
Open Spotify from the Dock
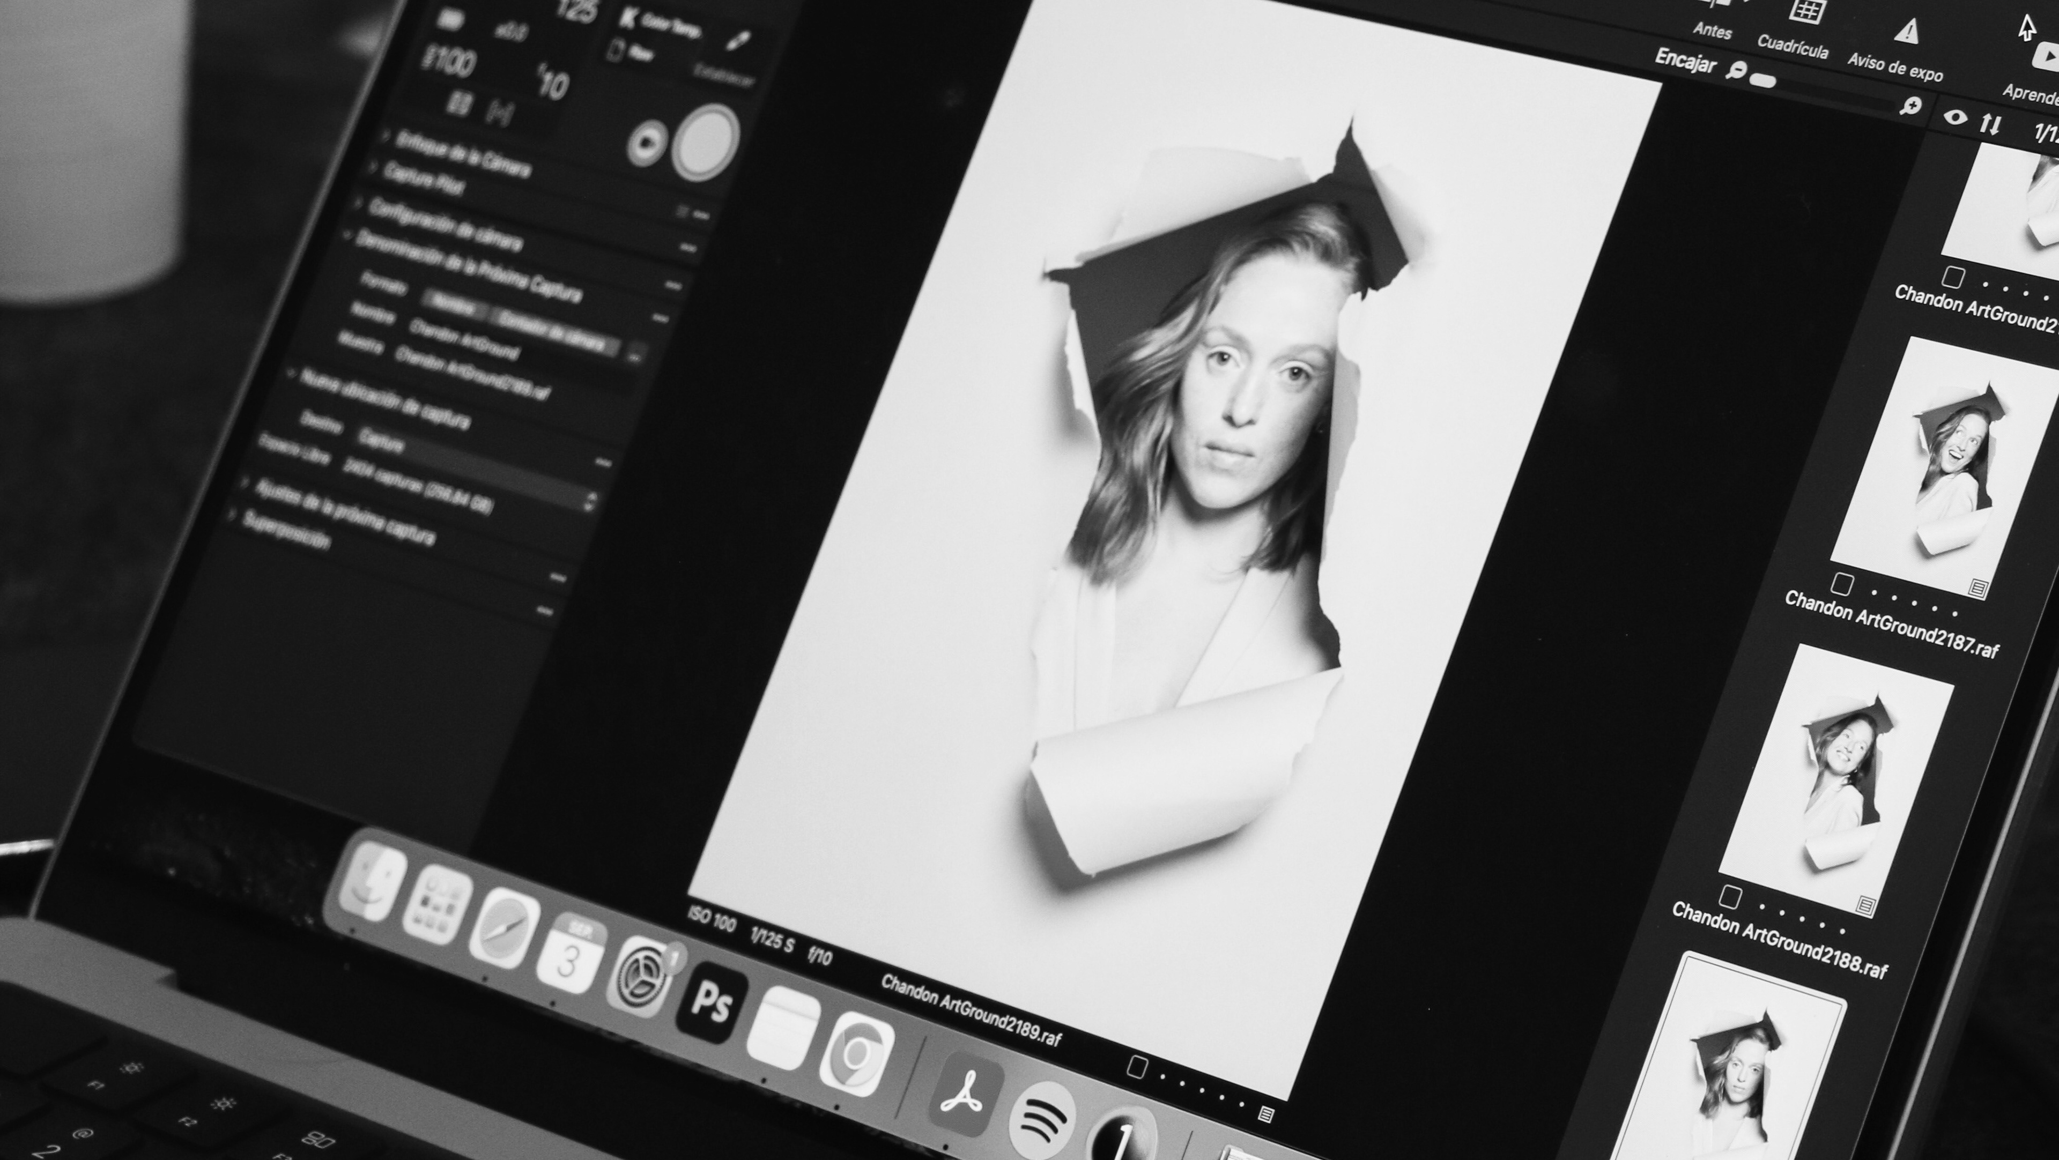[1042, 1121]
